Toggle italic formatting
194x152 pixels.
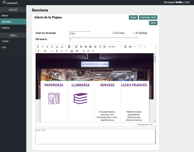point(43,47)
